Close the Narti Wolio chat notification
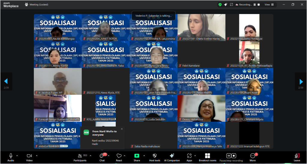Image resolution: width=307 pixels, height=164 pixels. click(x=122, y=129)
